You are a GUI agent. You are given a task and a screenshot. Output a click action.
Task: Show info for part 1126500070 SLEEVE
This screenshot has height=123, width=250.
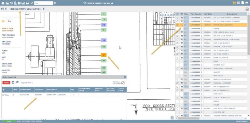coord(202,29)
